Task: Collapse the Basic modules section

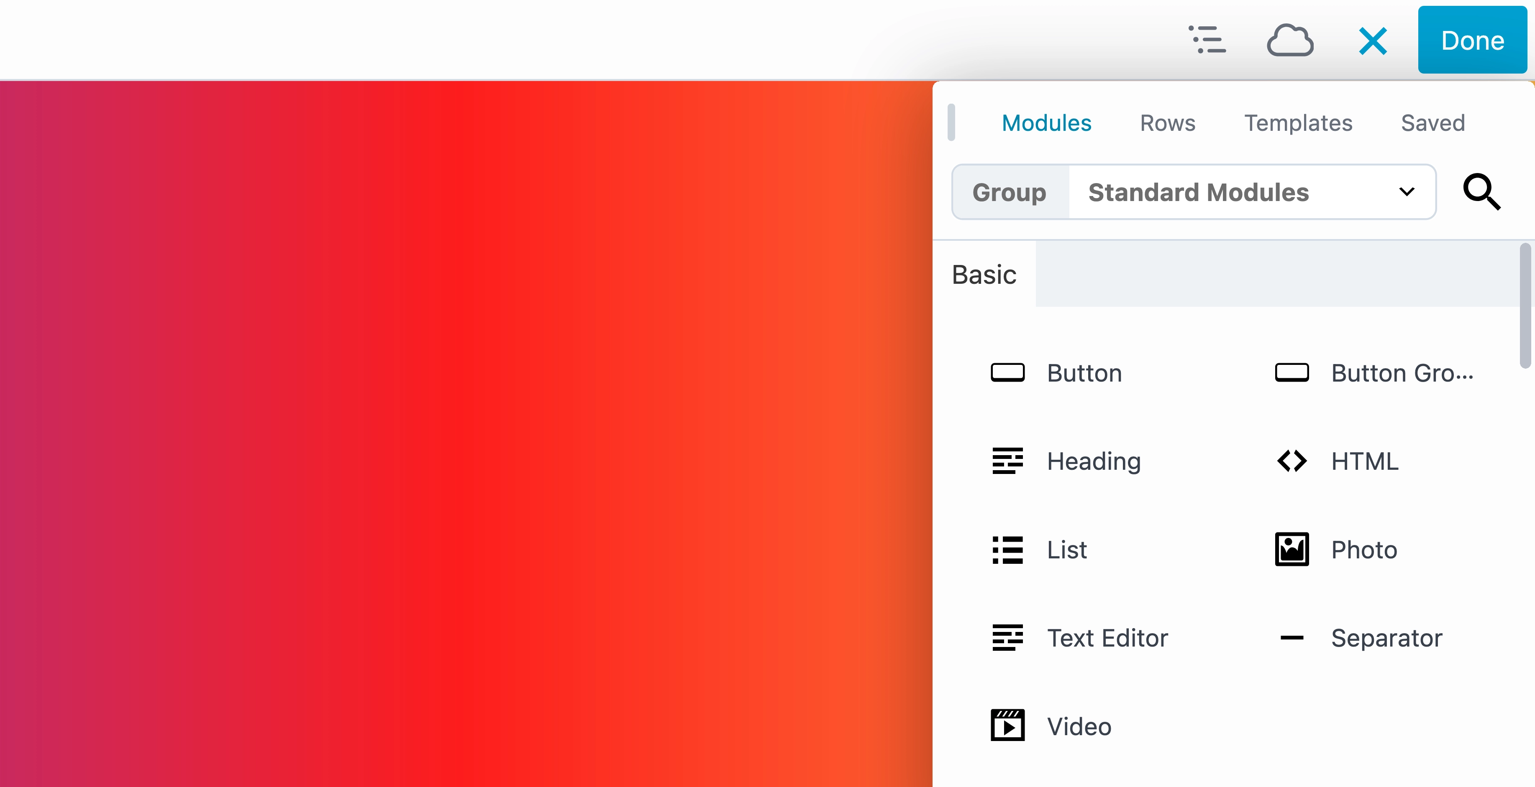Action: click(x=984, y=275)
